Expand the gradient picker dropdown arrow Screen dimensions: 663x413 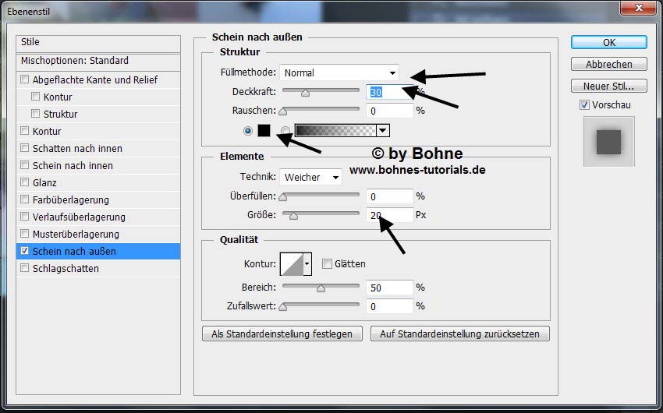(x=383, y=131)
